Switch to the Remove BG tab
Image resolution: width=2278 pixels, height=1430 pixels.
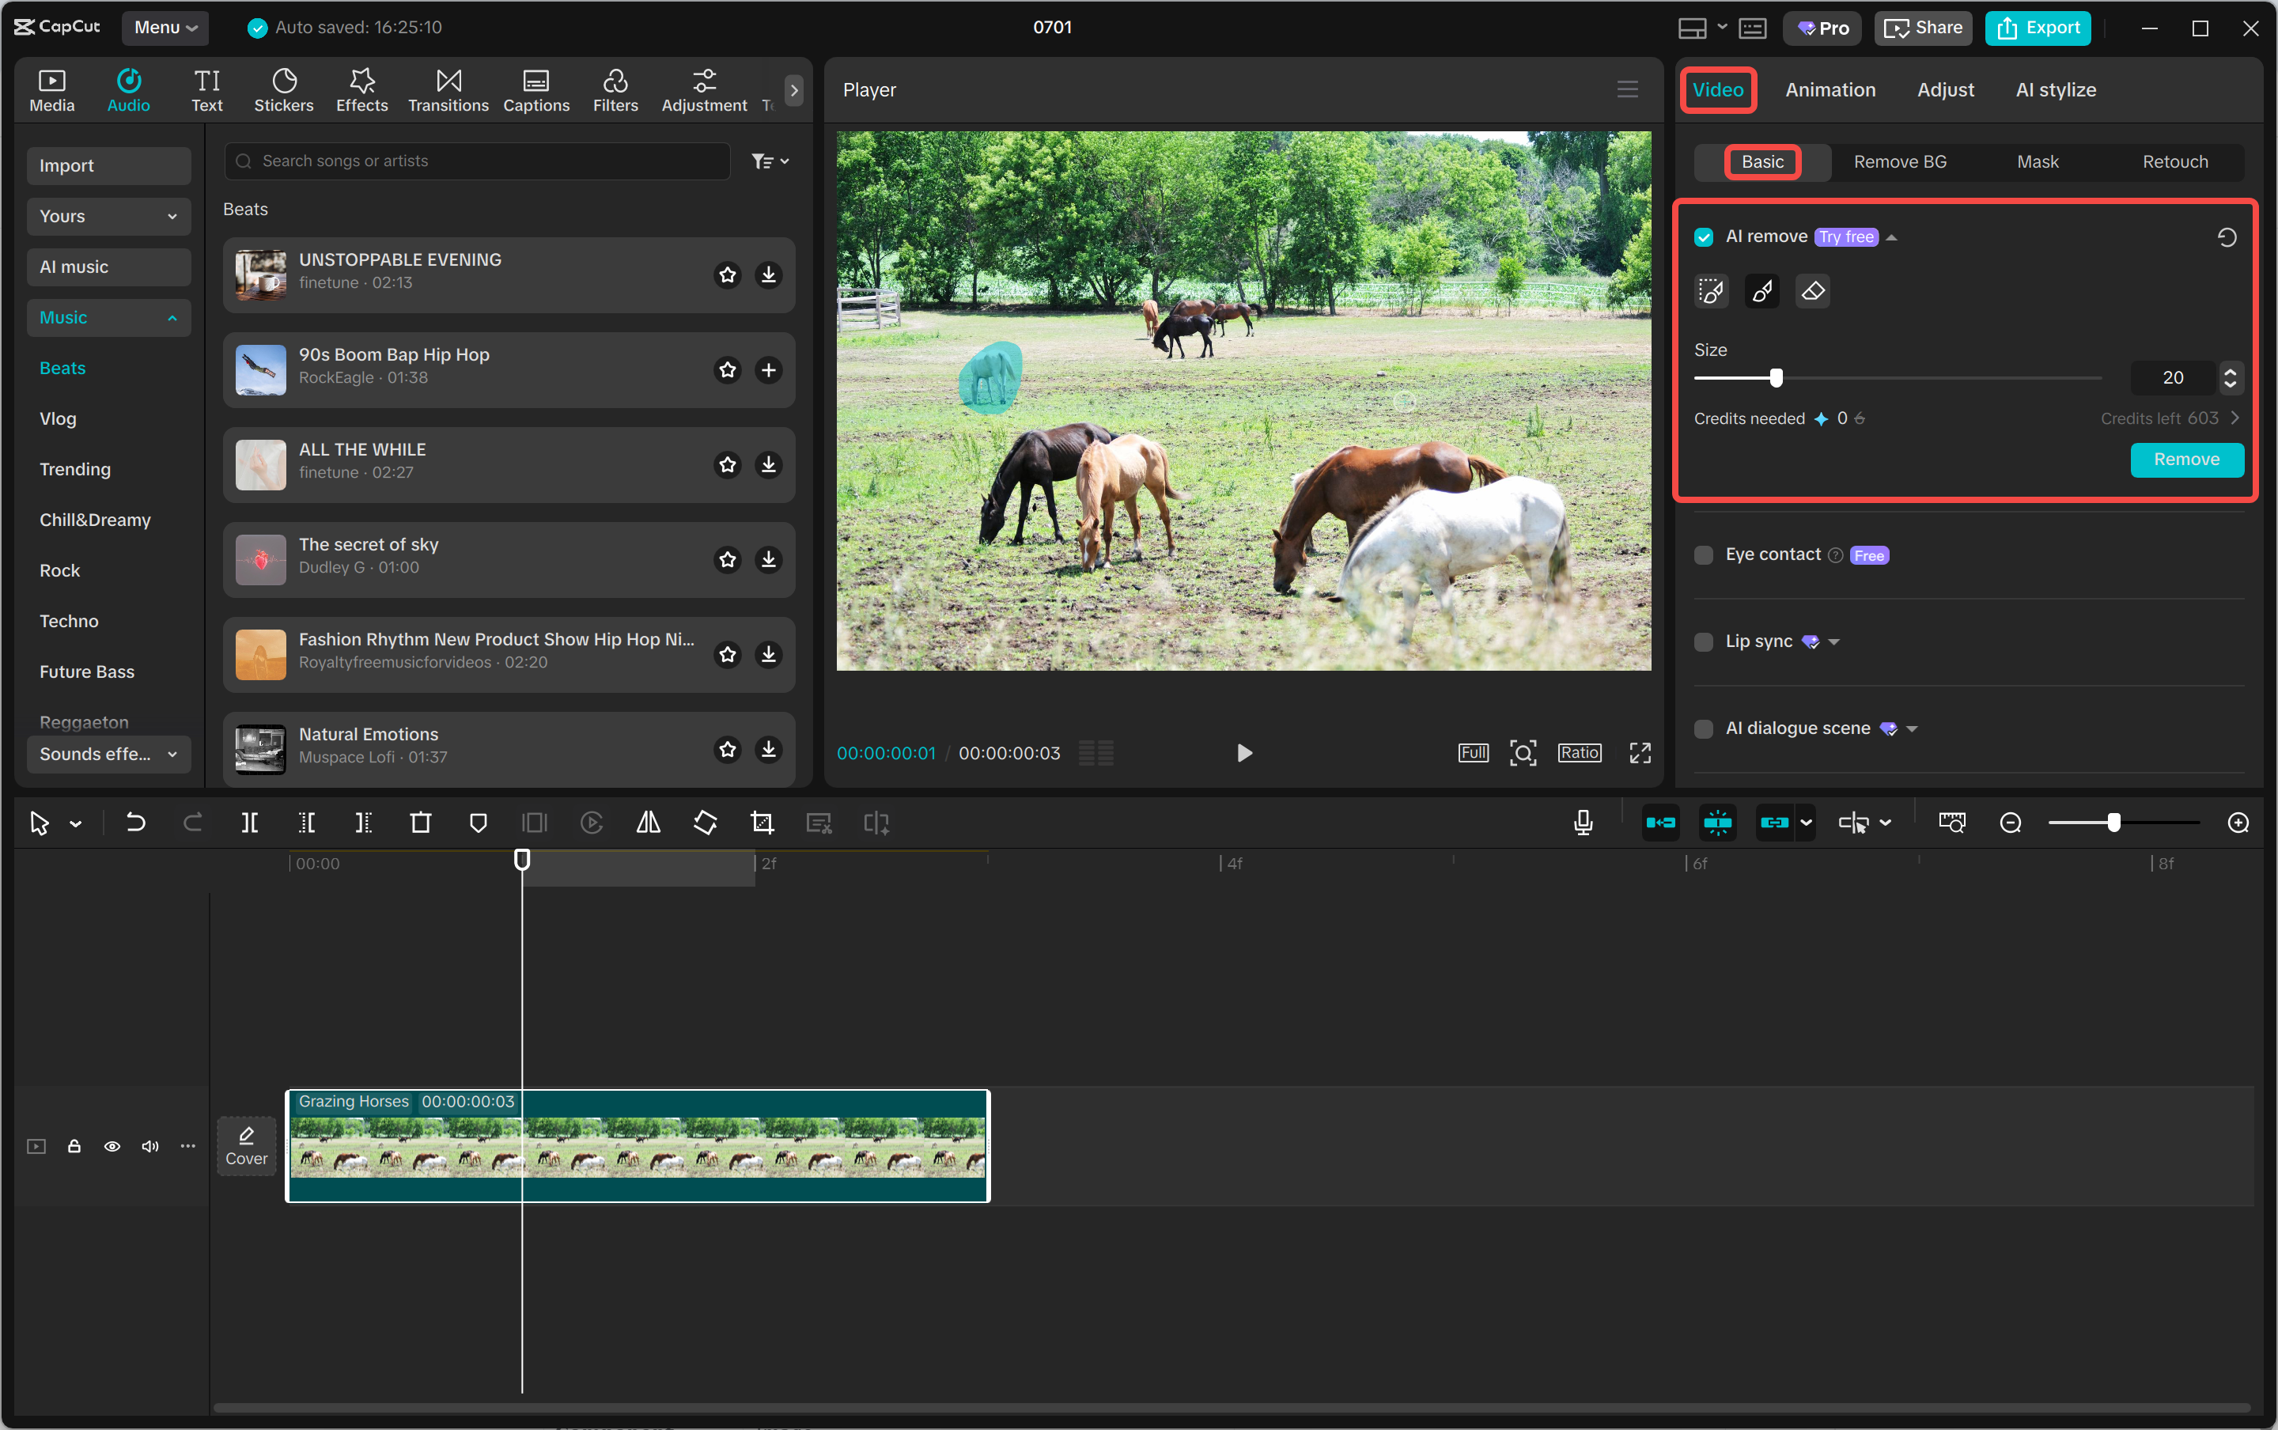pyautogui.click(x=1899, y=161)
